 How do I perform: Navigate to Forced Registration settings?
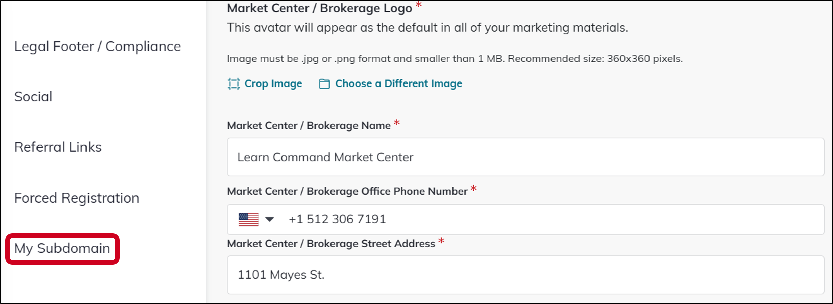click(76, 198)
